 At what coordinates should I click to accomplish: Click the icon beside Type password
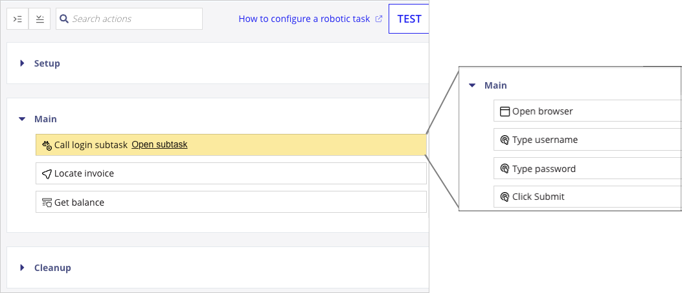pos(505,169)
